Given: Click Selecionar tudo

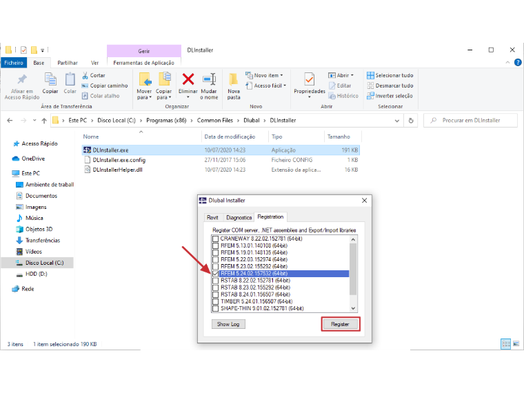Looking at the screenshot, I should (x=390, y=76).
